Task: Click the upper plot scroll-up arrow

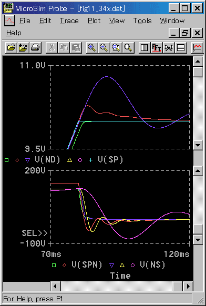Action: click(x=198, y=62)
